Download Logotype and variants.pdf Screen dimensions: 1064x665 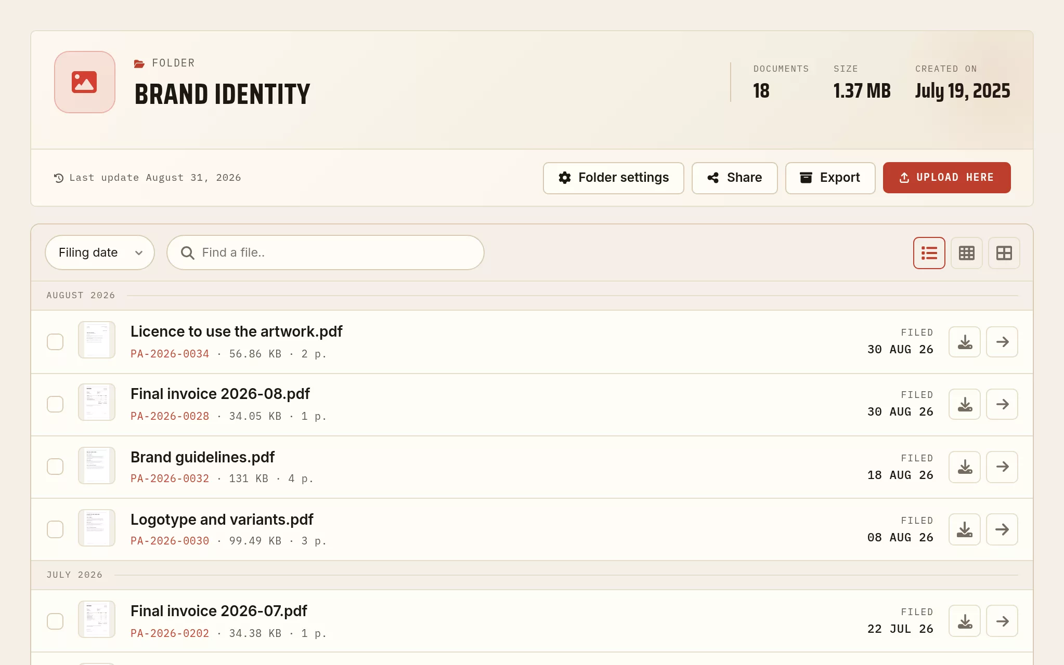pyautogui.click(x=965, y=529)
